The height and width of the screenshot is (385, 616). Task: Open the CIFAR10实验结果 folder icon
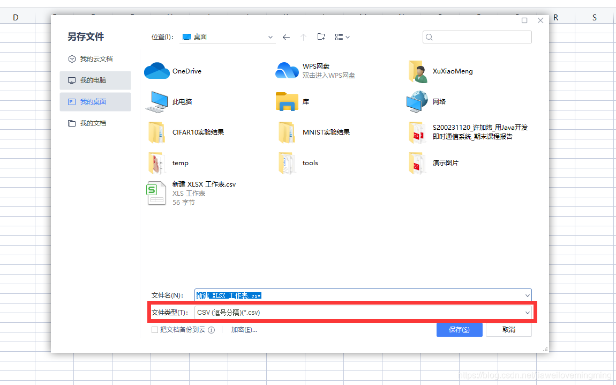(157, 132)
